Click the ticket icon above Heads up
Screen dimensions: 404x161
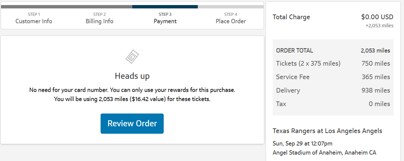(132, 57)
